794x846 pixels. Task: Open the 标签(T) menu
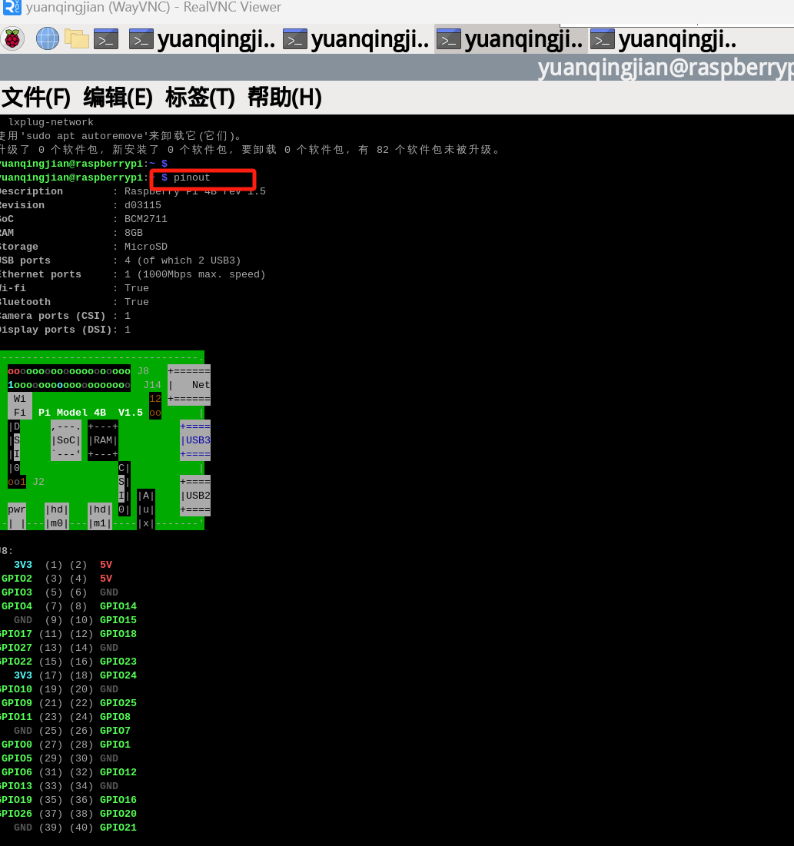click(201, 98)
